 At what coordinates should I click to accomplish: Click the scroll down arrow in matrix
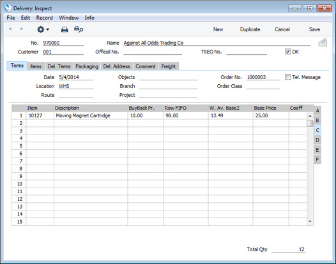(x=310, y=221)
